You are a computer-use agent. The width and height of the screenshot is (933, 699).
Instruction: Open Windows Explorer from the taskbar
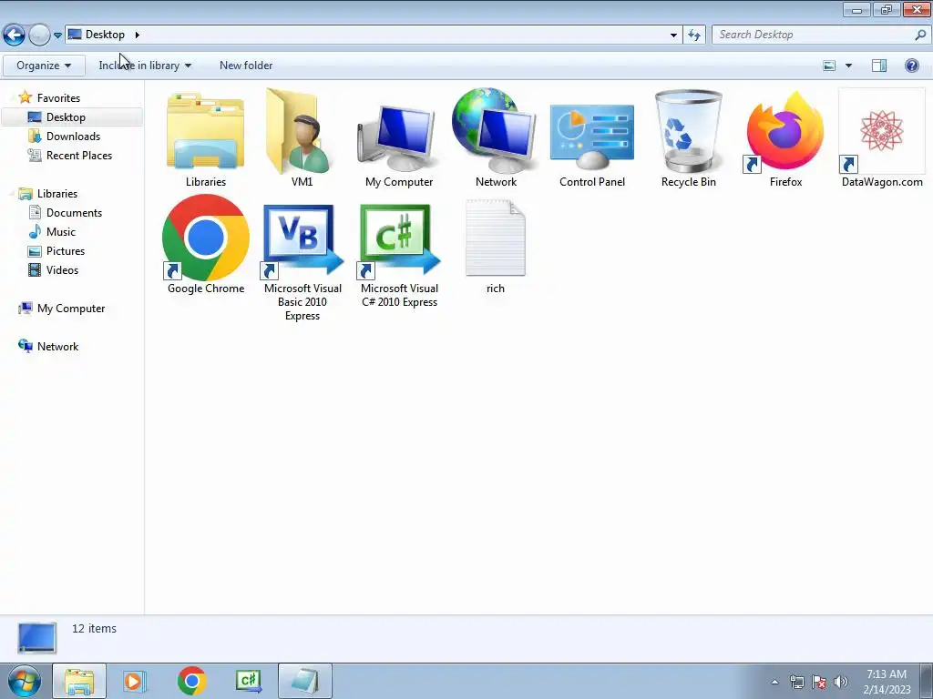coord(79,681)
